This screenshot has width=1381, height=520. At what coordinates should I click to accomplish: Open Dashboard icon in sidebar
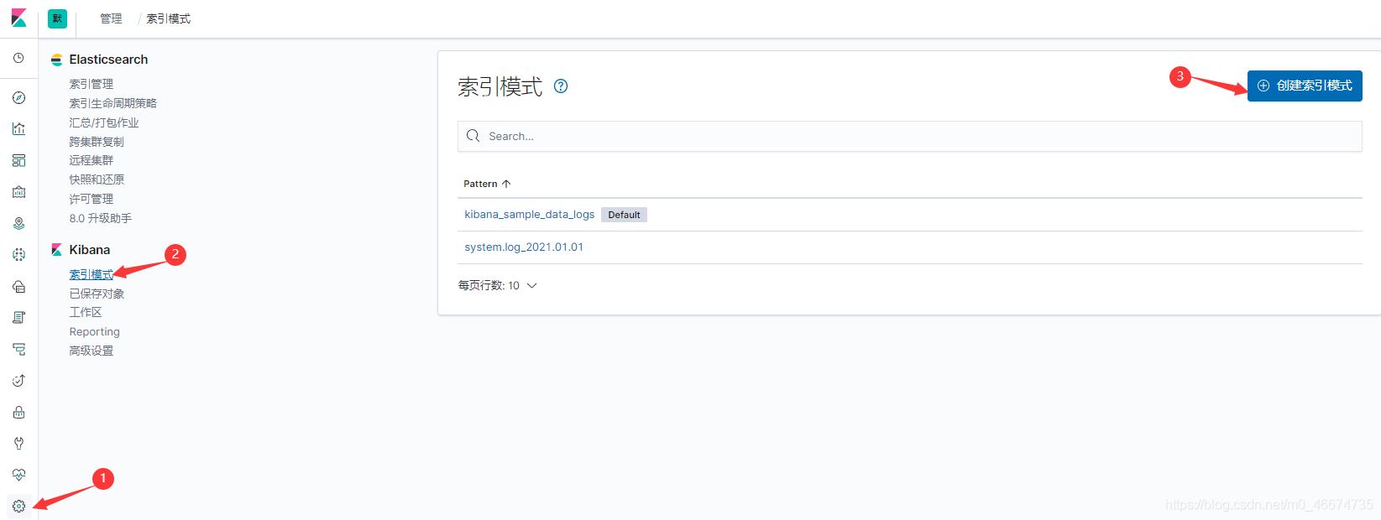pyautogui.click(x=18, y=161)
